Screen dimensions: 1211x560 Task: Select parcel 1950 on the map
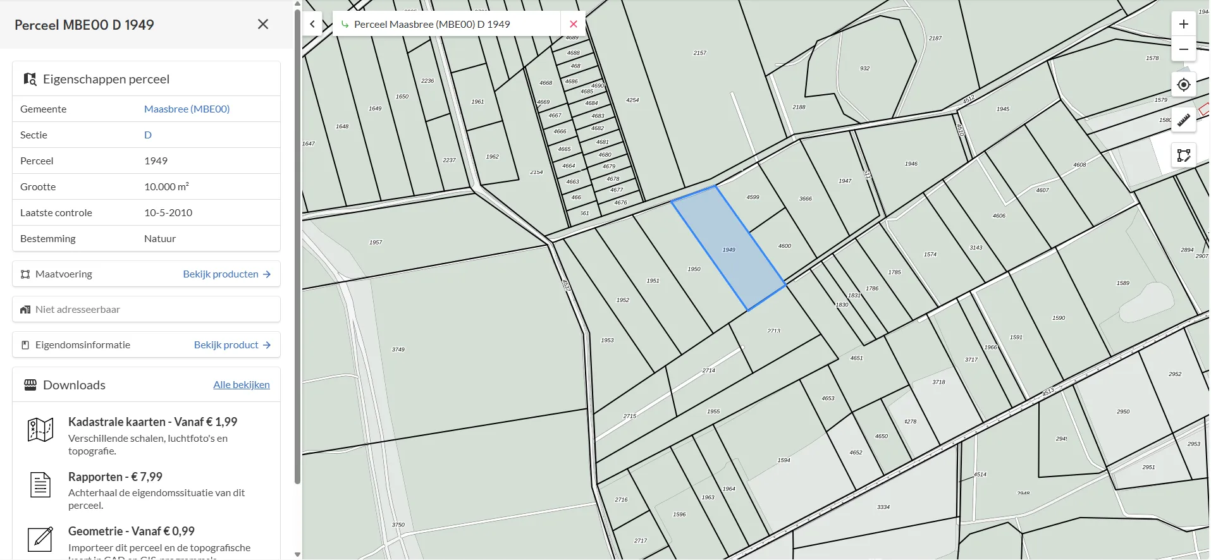[694, 269]
